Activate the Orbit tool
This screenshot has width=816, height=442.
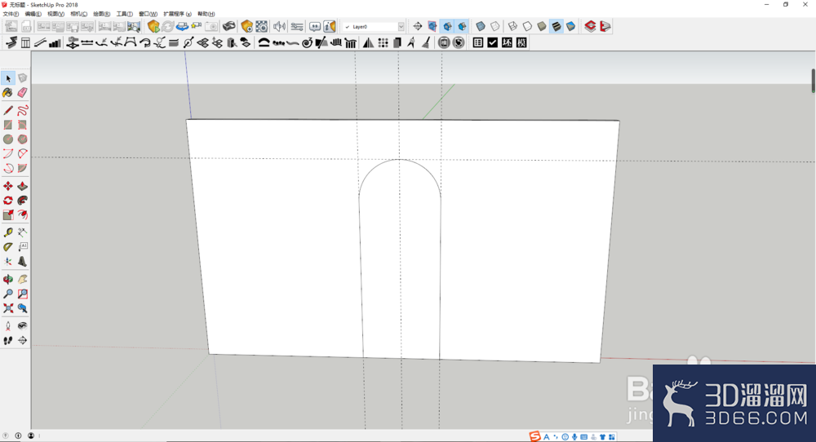coord(8,279)
